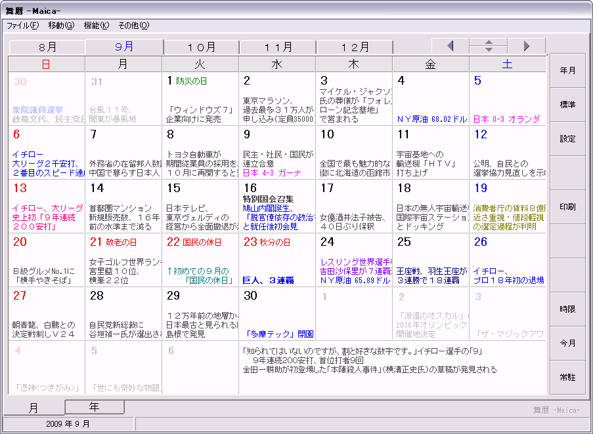Switch to the 10月 month tab
This screenshot has width=593, height=434.
[202, 47]
